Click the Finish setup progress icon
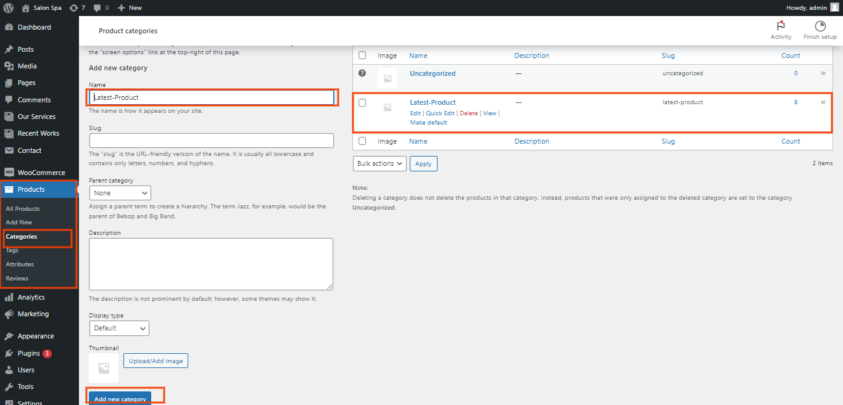 point(820,27)
